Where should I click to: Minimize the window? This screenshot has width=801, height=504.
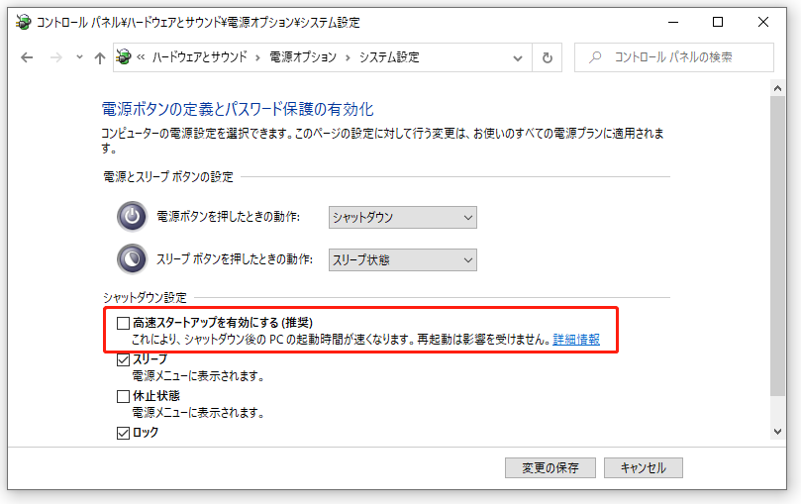point(672,22)
